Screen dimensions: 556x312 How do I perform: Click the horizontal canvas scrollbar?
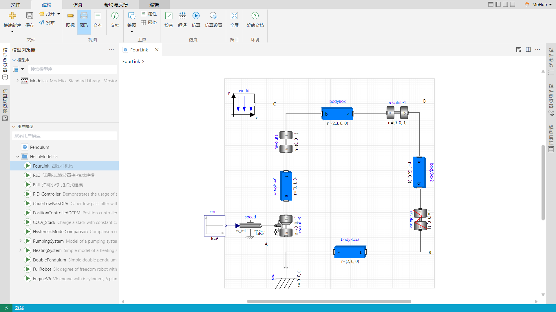(329, 301)
